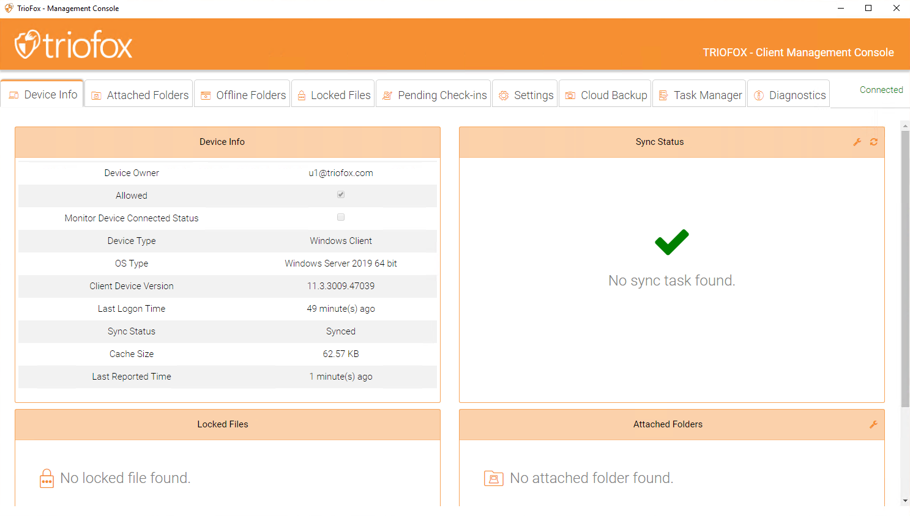Image resolution: width=910 pixels, height=516 pixels.
Task: Click the No attached folder found message
Action: [592, 478]
